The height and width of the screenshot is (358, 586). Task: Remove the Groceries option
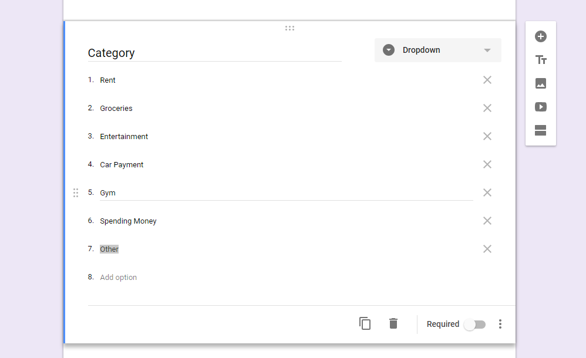[487, 108]
